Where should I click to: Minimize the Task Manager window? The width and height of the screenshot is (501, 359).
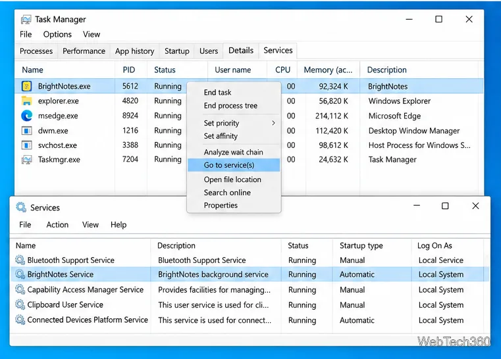[x=409, y=20]
